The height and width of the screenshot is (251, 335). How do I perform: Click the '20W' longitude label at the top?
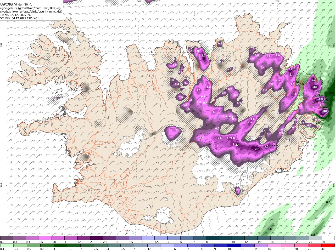point(139,1)
